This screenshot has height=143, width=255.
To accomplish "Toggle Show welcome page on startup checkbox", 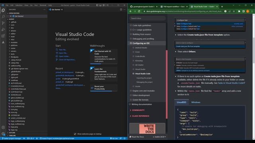I will click(75, 134).
